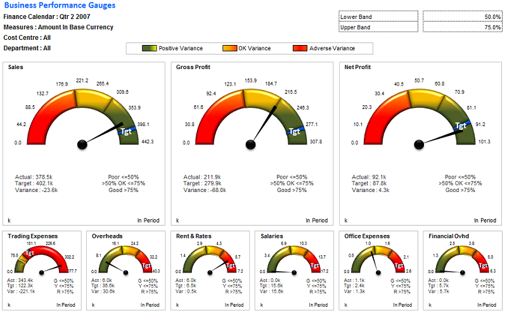Click the Business Performance Gauges title
The image size is (507, 320).
tap(60, 6)
